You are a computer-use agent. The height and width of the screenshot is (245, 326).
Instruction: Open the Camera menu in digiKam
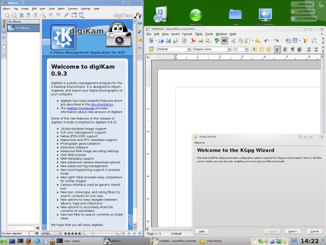coord(73,9)
